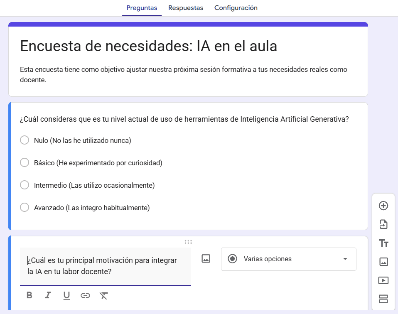
Task: Select the 'Básico' radio option
Action: click(x=25, y=162)
